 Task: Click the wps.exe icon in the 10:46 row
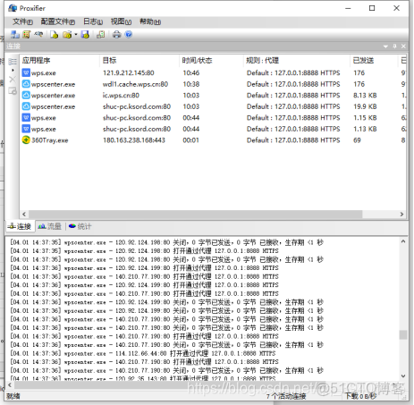point(26,72)
